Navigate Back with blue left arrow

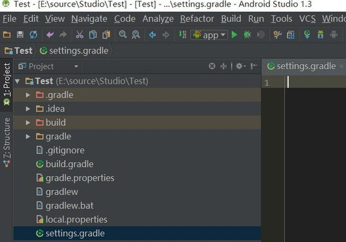click(153, 35)
